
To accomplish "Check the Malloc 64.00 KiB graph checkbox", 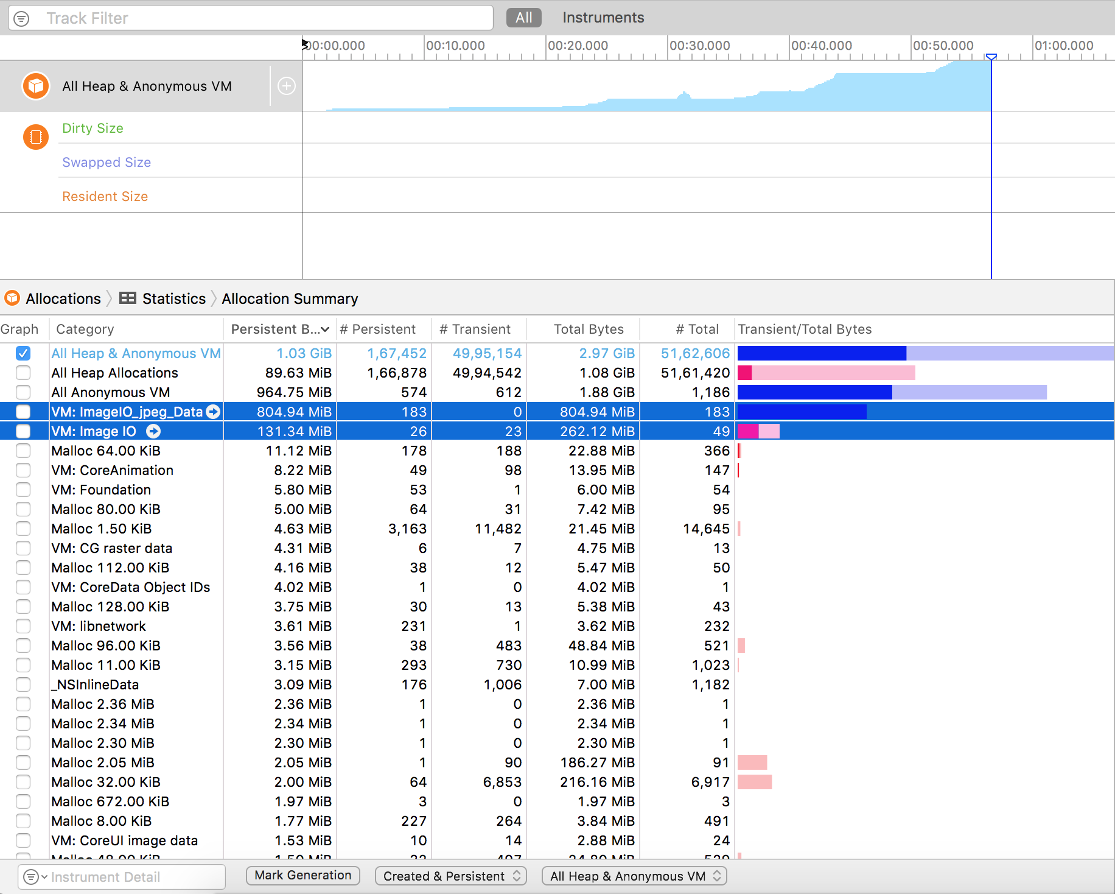I will point(23,451).
